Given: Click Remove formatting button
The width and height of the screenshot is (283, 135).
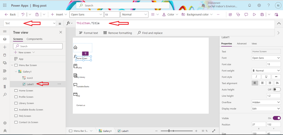Looking at the screenshot, I should (x=118, y=33).
